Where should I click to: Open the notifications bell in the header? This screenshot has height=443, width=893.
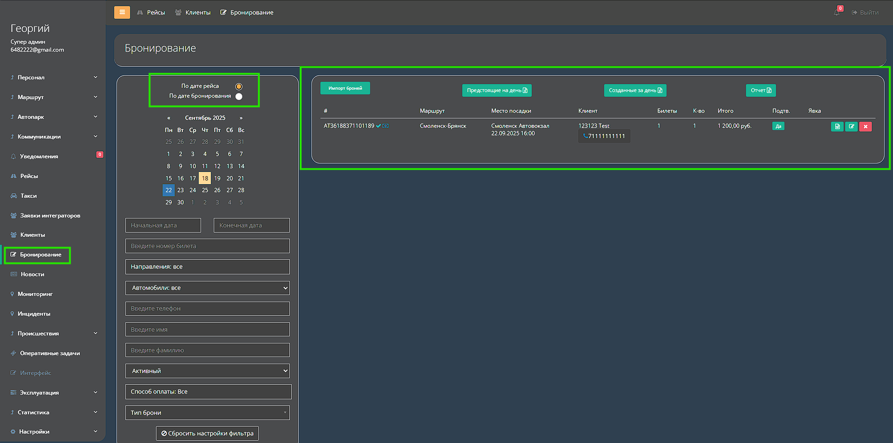(x=837, y=13)
